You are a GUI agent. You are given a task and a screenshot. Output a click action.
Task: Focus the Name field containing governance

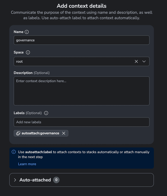point(81,40)
